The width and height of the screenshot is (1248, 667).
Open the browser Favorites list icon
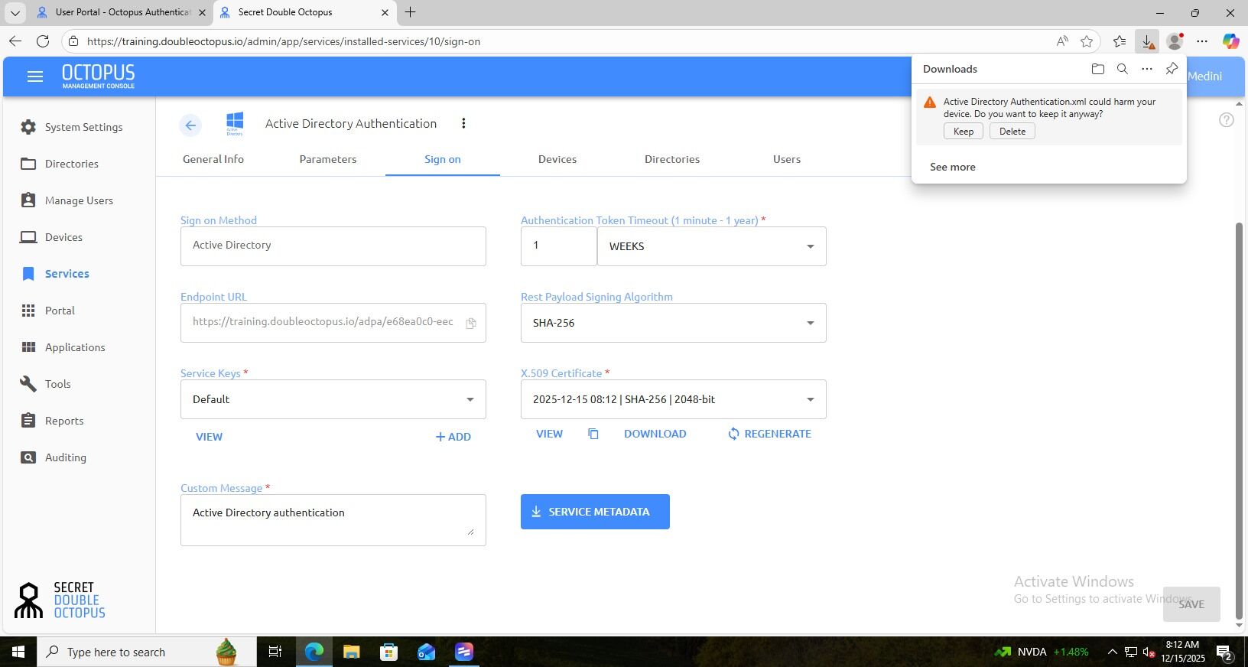click(1120, 41)
